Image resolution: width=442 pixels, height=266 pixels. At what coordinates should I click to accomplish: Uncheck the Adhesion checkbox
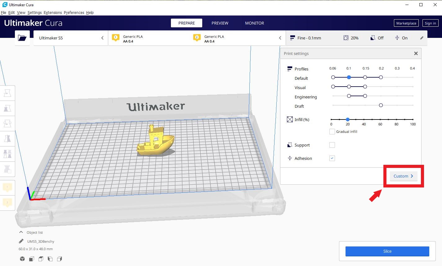tap(332, 158)
